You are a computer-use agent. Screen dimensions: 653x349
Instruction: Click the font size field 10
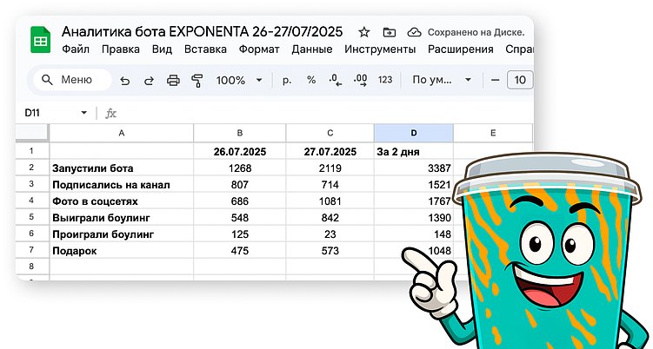point(520,80)
